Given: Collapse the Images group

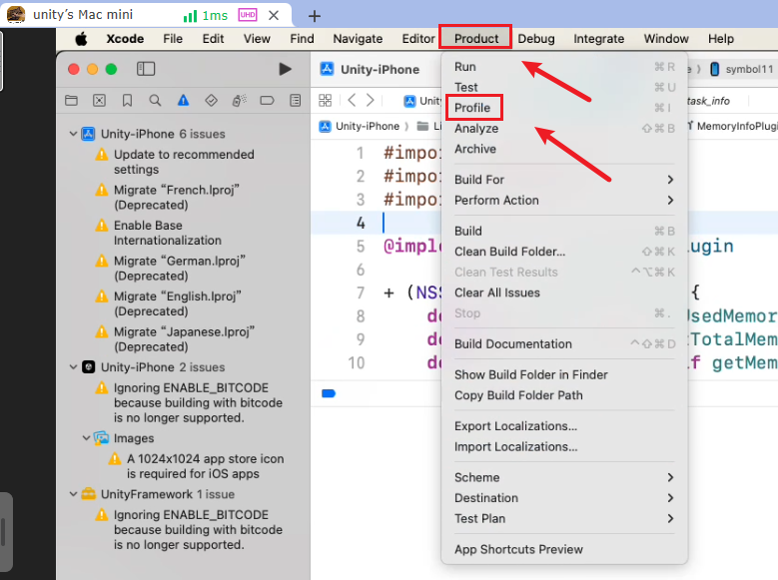Looking at the screenshot, I should tap(86, 437).
